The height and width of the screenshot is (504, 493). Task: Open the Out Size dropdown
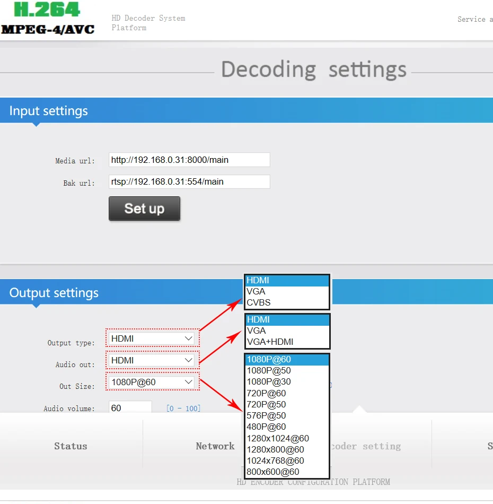point(151,382)
